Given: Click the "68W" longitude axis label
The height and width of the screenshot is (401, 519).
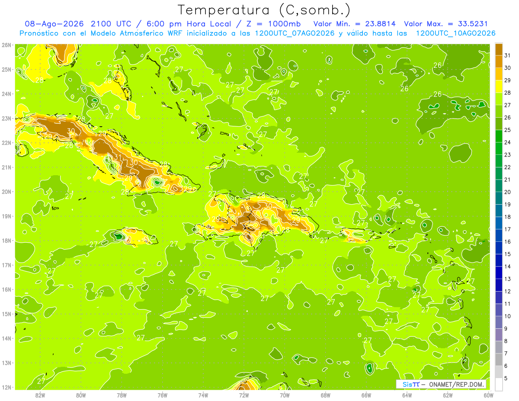Looking at the screenshot, I should [326, 395].
